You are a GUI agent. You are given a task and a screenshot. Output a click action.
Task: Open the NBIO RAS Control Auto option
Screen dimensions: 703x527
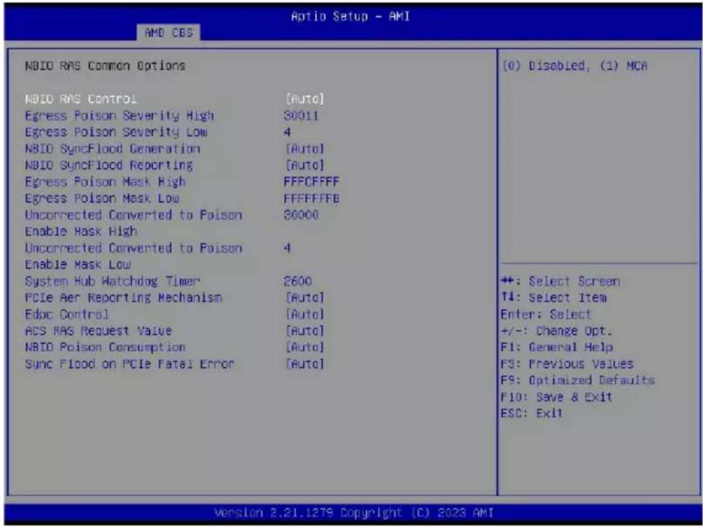pos(305,98)
